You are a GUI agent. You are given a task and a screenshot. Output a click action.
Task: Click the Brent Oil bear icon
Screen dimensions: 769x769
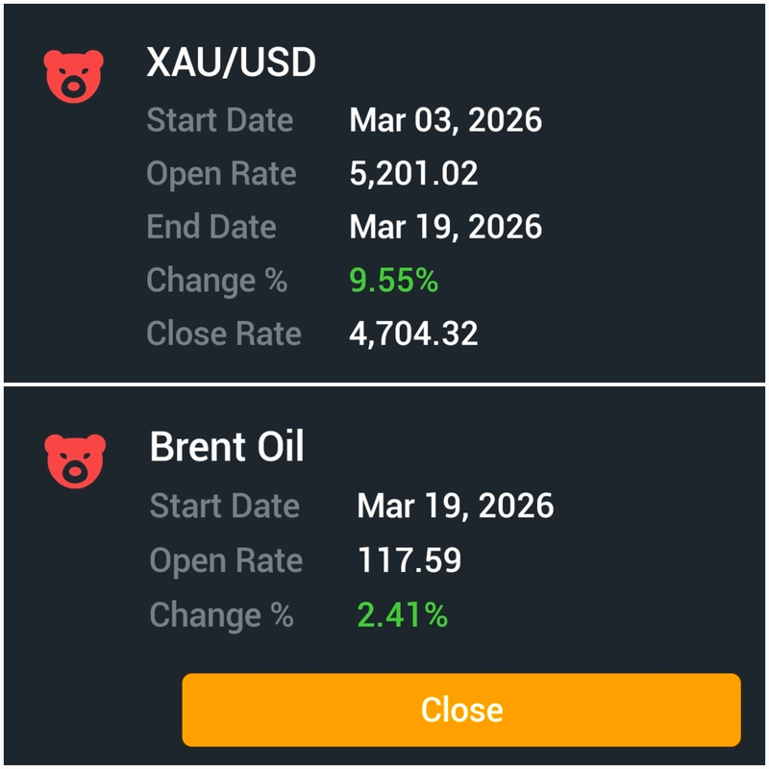click(75, 459)
